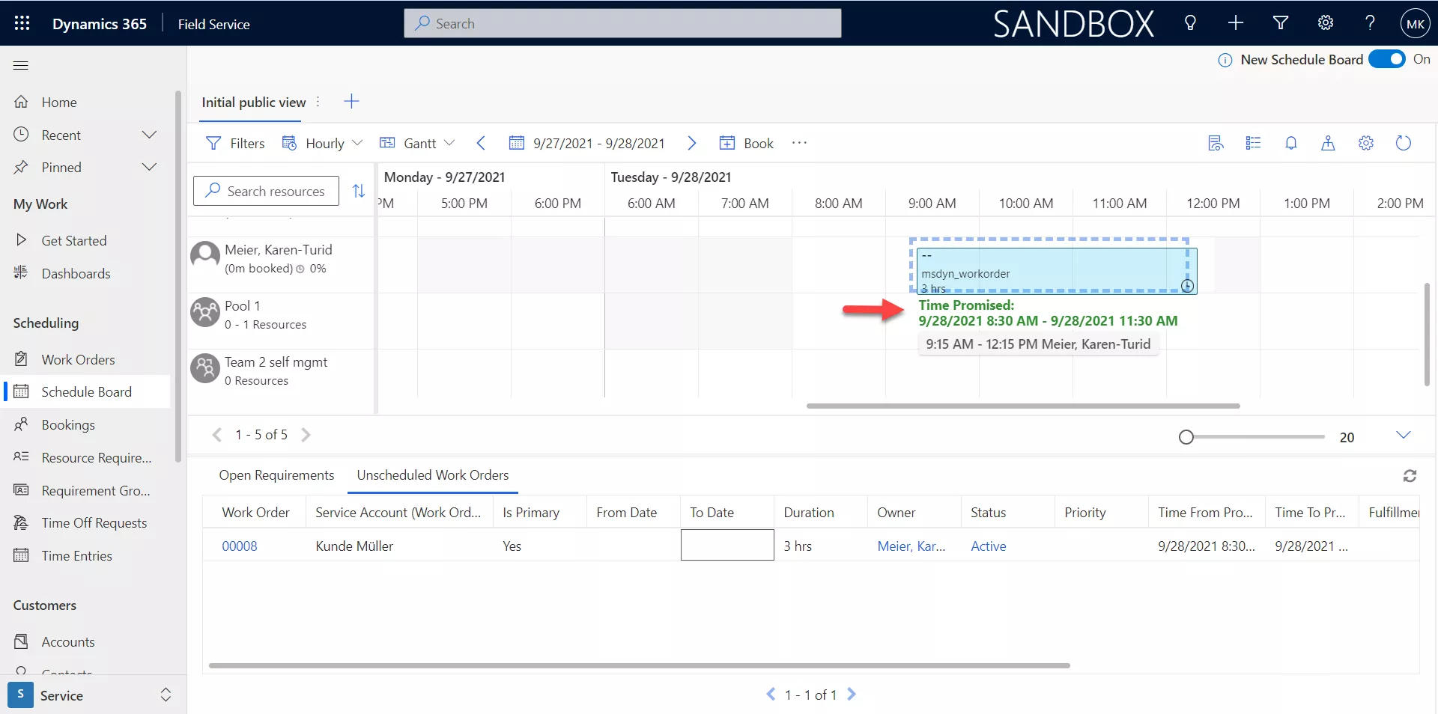Viewport: 1438px width, 714px height.
Task: Open the Dynamics 365 app launcher
Action: tap(22, 23)
